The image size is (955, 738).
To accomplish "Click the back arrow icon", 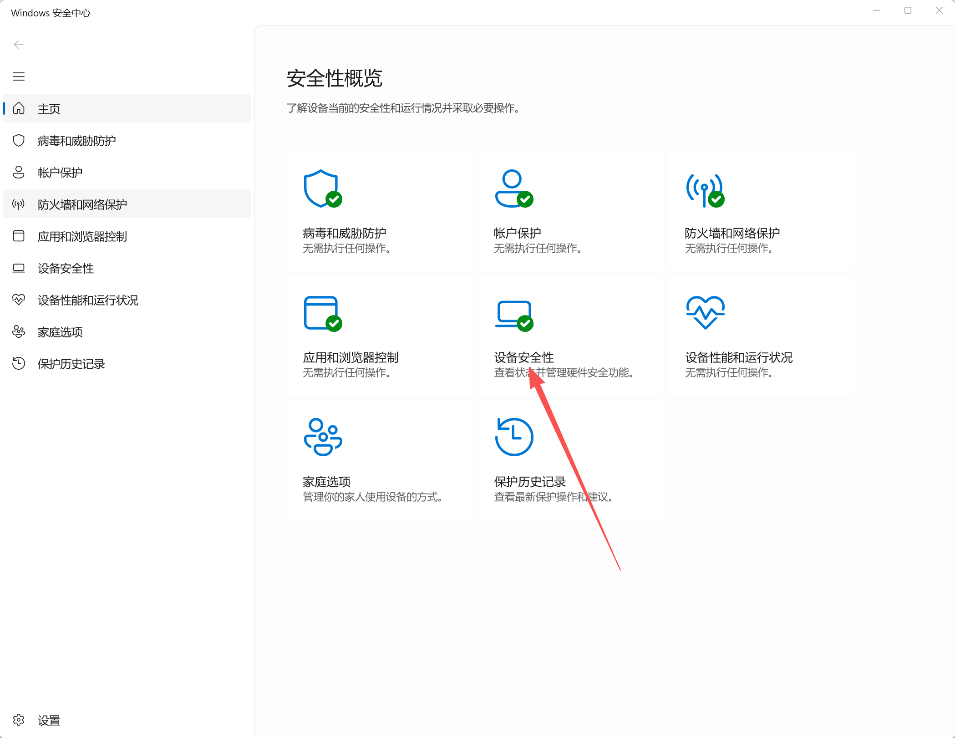I will click(x=19, y=45).
